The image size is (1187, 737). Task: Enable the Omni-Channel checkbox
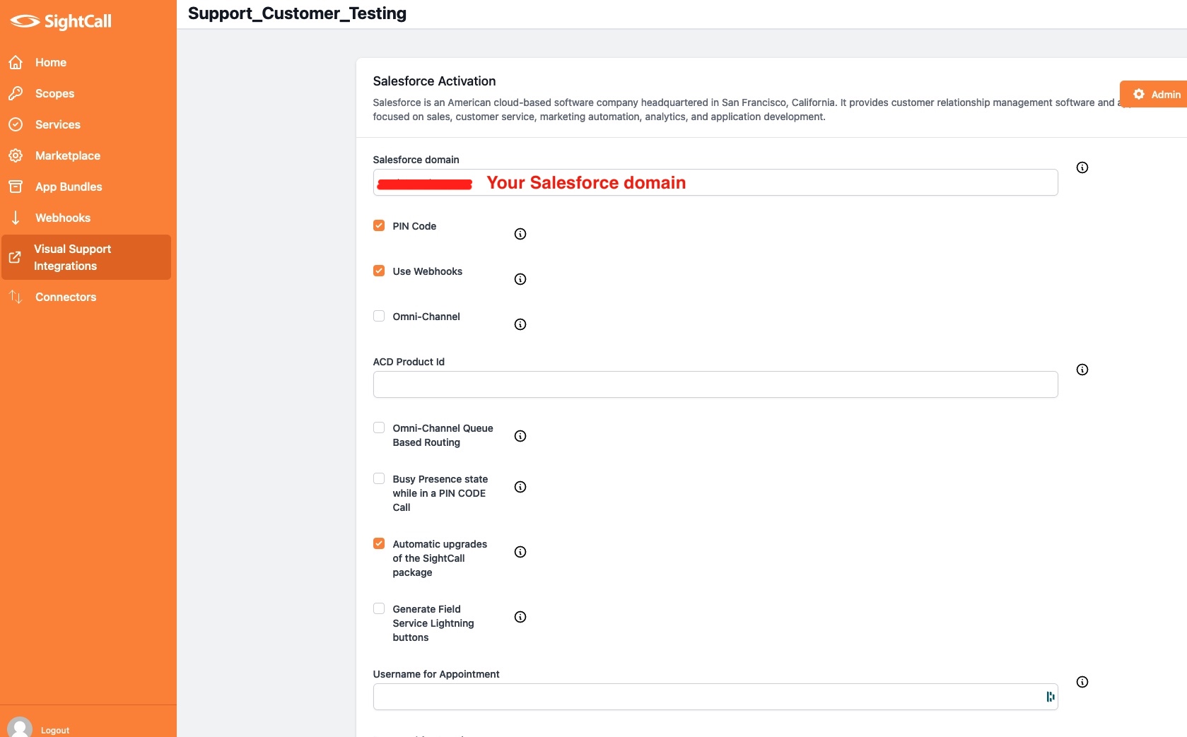pos(379,316)
